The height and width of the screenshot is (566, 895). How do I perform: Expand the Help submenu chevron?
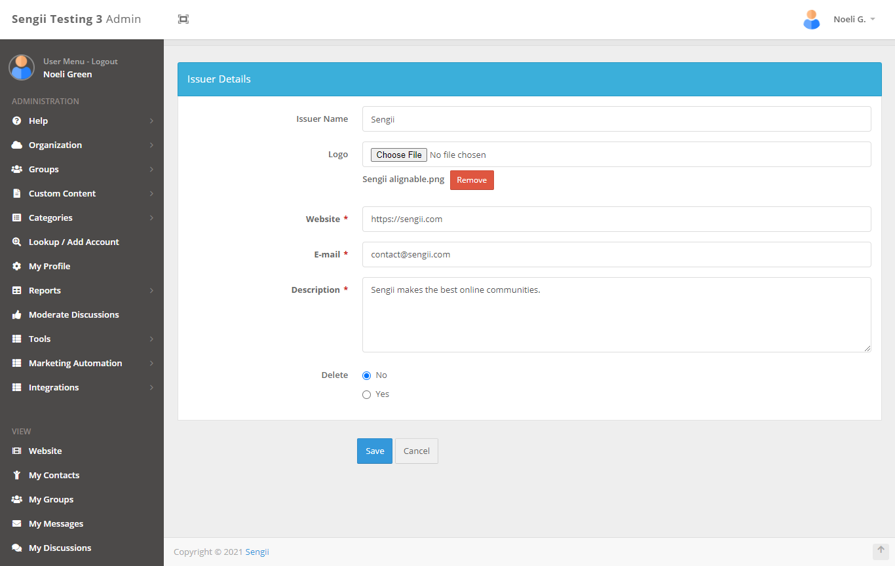point(151,121)
